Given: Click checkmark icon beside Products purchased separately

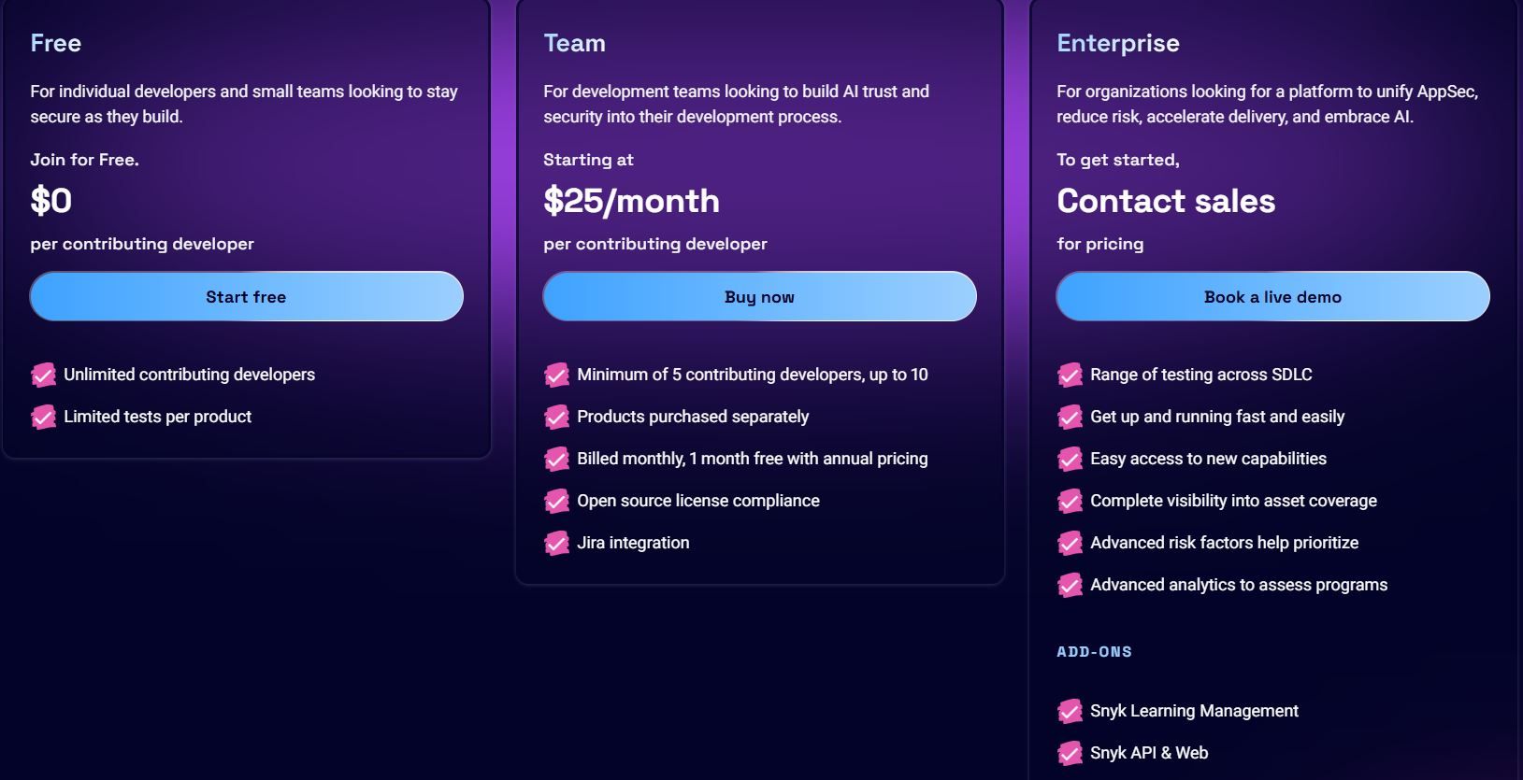Looking at the screenshot, I should point(556,417).
